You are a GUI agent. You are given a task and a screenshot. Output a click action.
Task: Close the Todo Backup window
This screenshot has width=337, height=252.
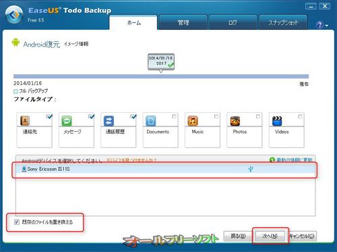[x=325, y=7]
